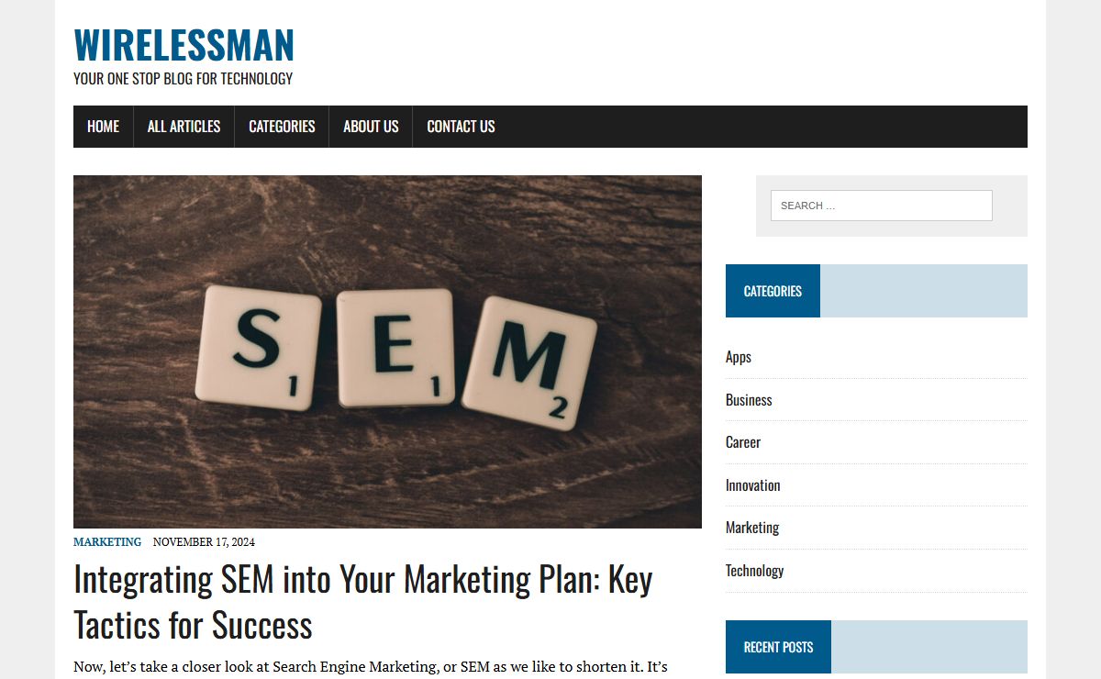Browse the Innovation category
1101x679 pixels.
click(x=753, y=485)
